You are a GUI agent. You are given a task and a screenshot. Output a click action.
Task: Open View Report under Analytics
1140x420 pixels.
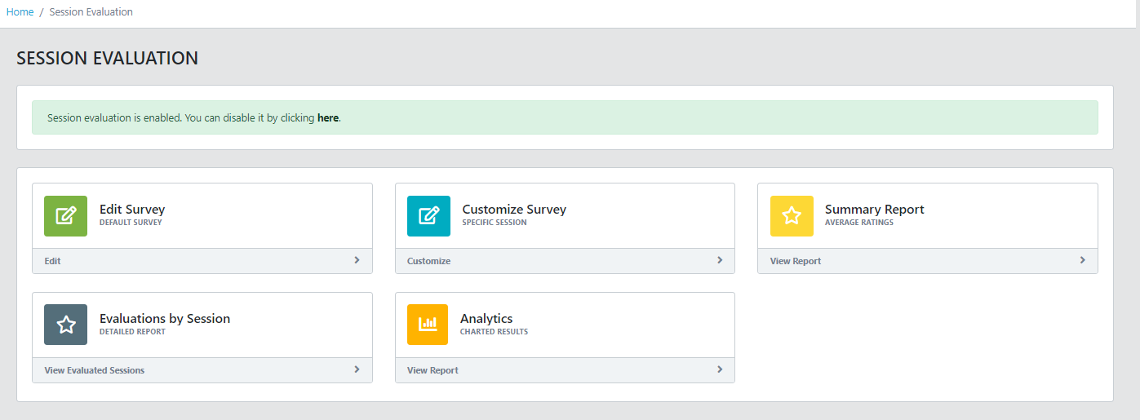click(x=432, y=370)
